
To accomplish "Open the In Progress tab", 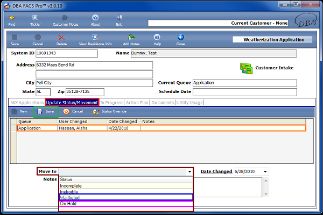I will [112, 103].
